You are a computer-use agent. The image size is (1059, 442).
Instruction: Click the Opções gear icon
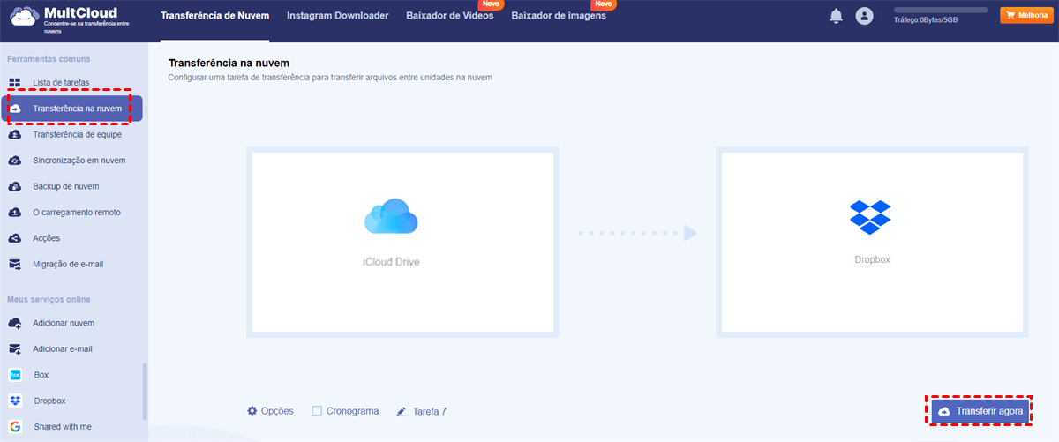point(252,411)
